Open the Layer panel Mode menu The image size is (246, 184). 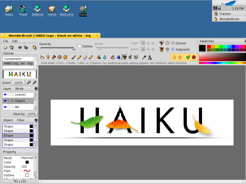click(19, 89)
